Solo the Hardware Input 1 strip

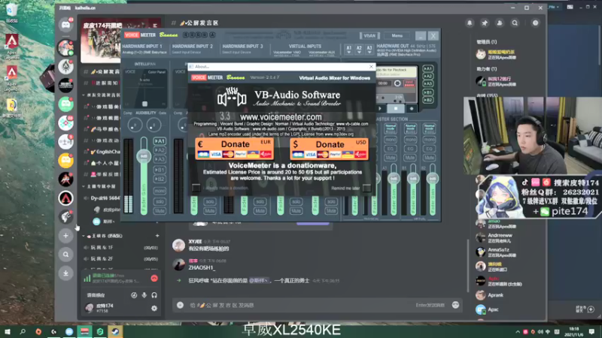pos(160,201)
